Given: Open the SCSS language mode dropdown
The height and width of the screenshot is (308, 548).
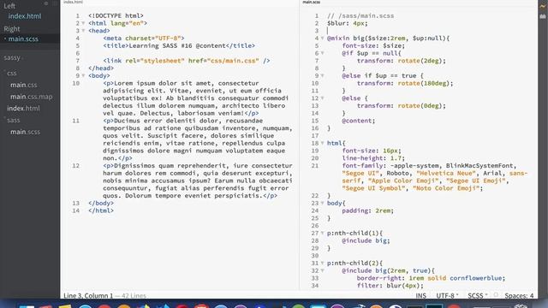Looking at the screenshot, I should [x=478, y=296].
